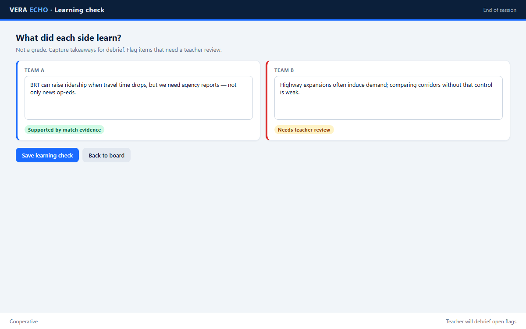Select the 'TEAM B' card label
The image size is (526, 329).
pos(284,70)
